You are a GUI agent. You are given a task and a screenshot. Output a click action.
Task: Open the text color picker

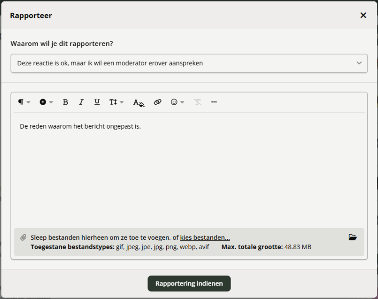(x=138, y=102)
